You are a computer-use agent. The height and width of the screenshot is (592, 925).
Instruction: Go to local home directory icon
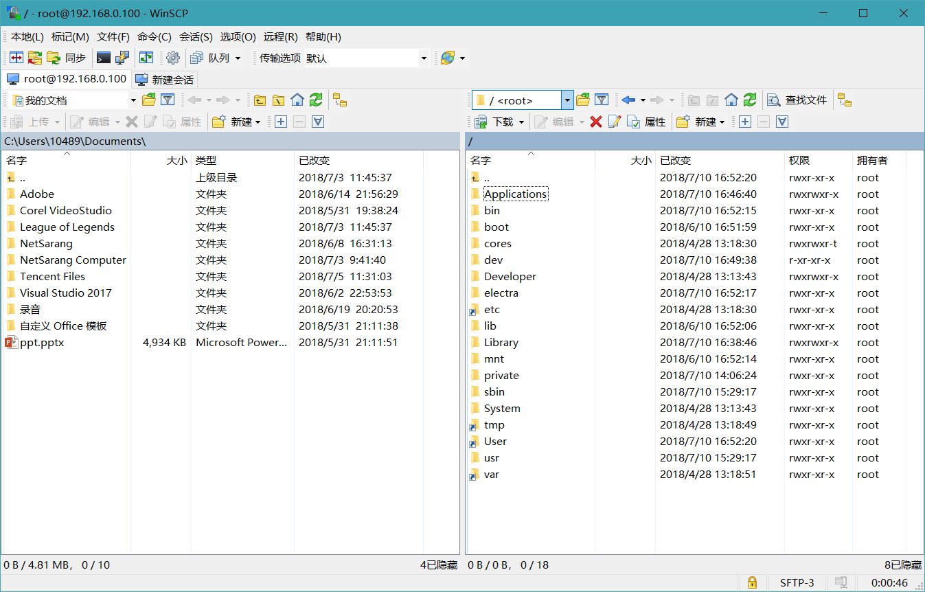(297, 100)
